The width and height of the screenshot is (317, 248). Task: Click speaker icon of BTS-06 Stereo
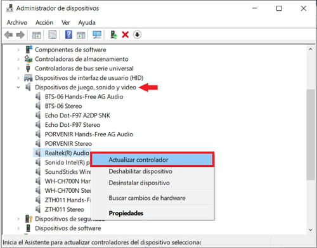(38, 106)
